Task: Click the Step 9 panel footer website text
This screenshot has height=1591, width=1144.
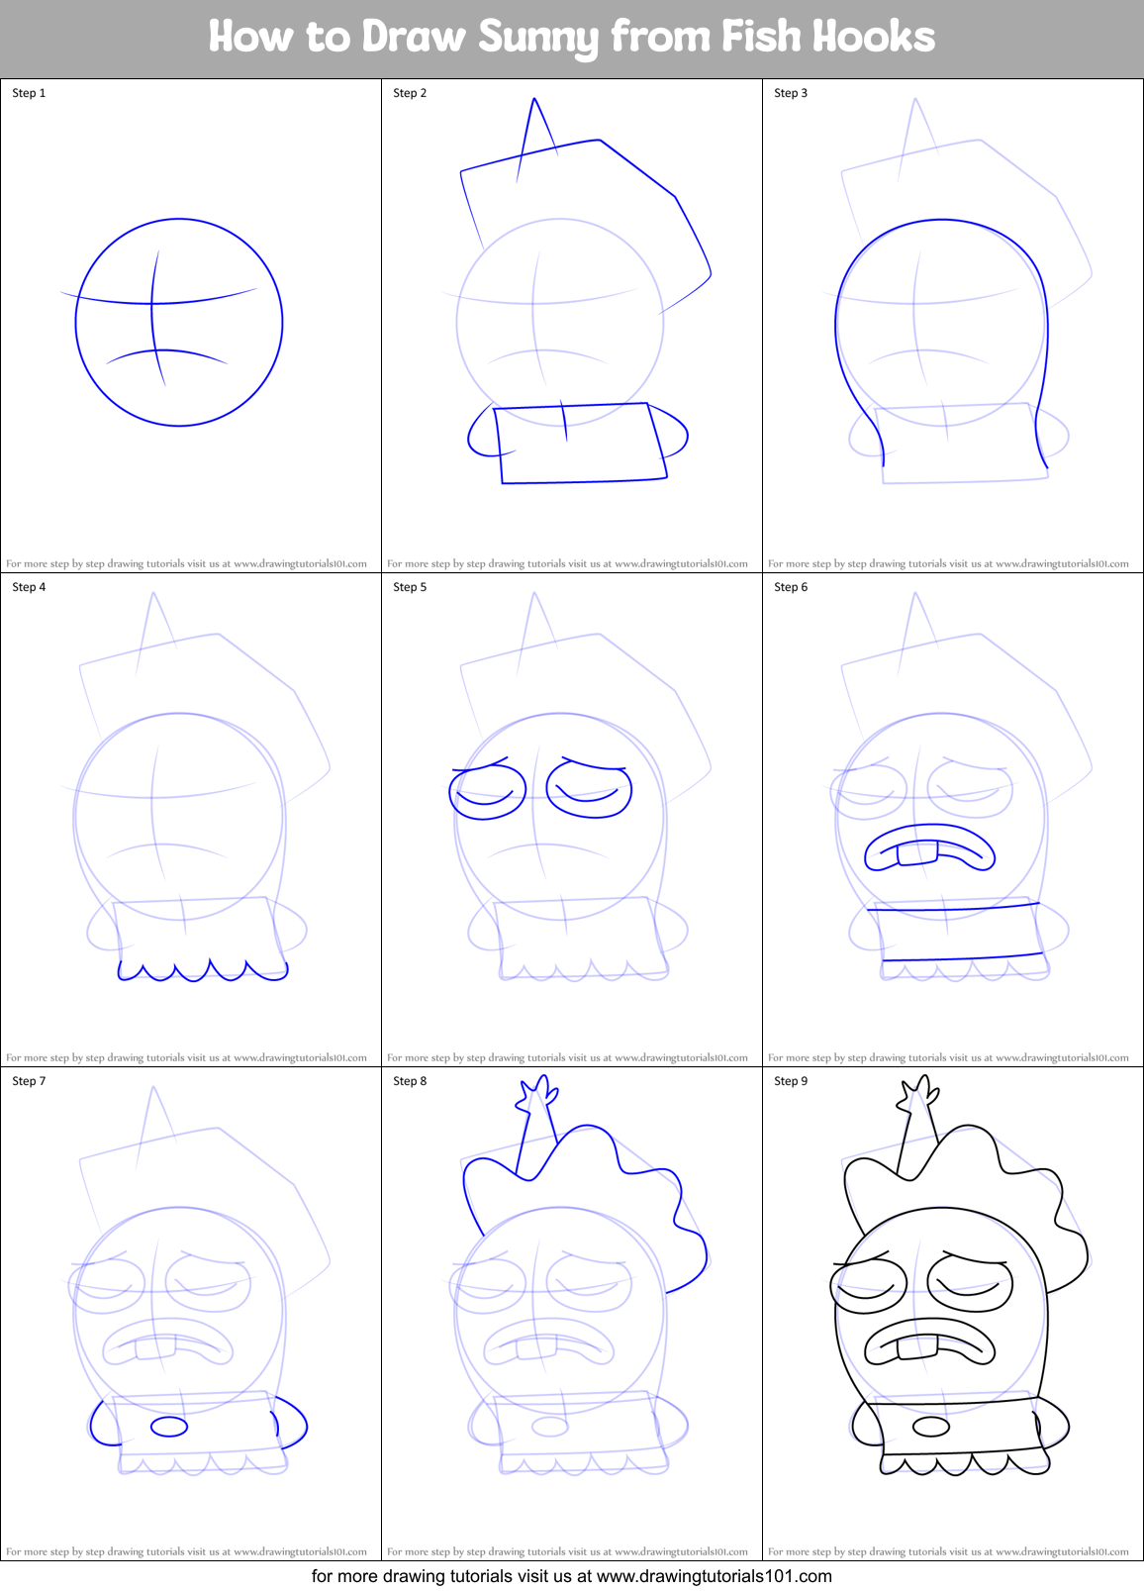Action: (x=948, y=1552)
